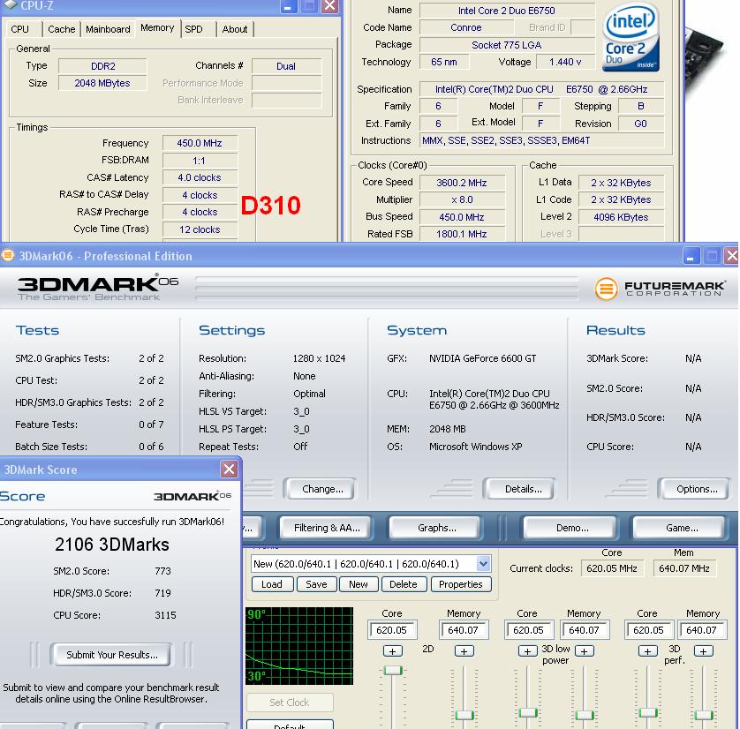Minimize the 3DMark06 window

pos(691,256)
